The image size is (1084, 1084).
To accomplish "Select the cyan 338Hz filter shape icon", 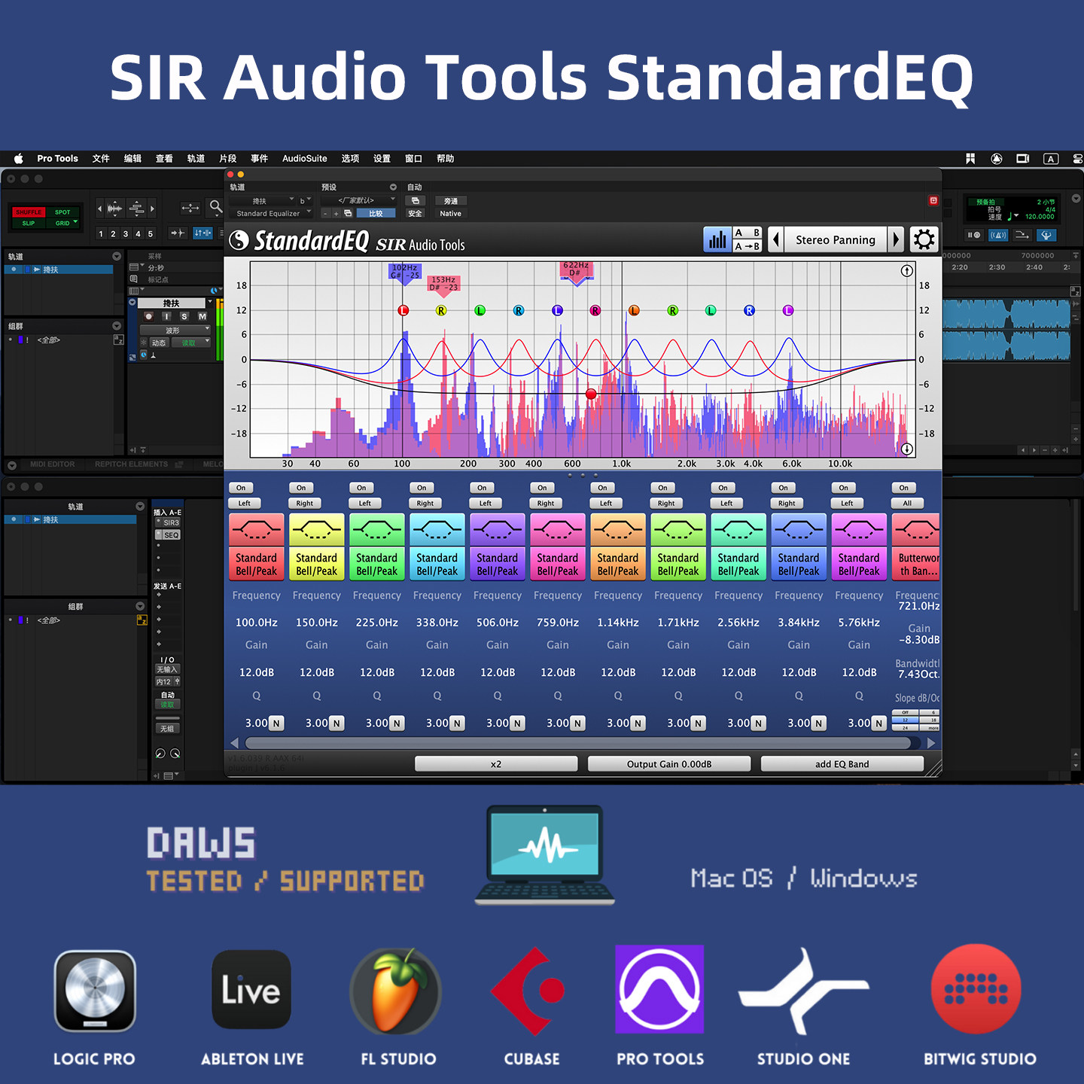I will pyautogui.click(x=437, y=531).
